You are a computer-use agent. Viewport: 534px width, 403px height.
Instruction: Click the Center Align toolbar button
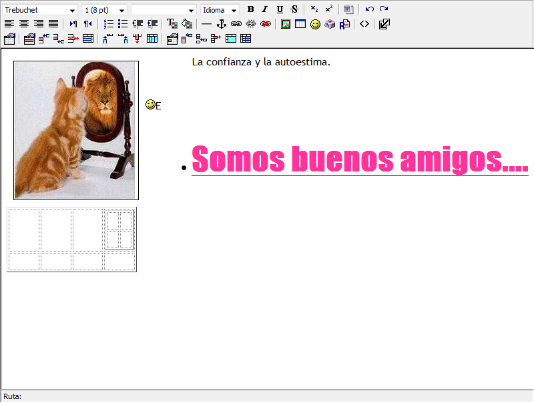pos(24,24)
